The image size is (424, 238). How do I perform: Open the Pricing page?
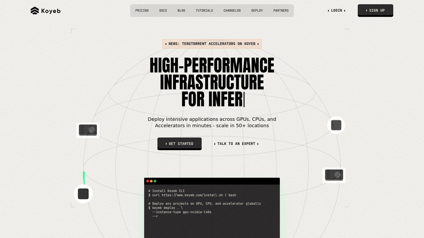(x=142, y=11)
